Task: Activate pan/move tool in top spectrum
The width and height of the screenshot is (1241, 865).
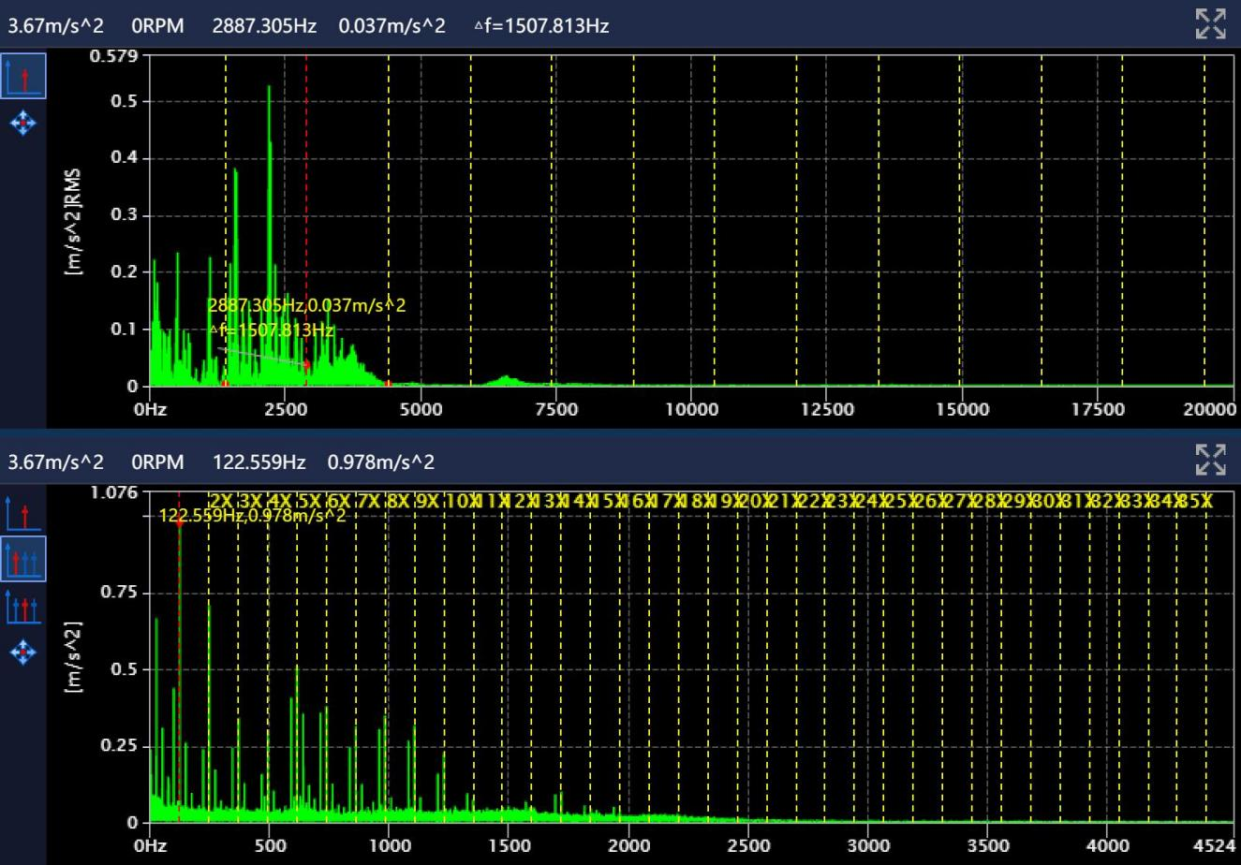Action: pyautogui.click(x=23, y=123)
